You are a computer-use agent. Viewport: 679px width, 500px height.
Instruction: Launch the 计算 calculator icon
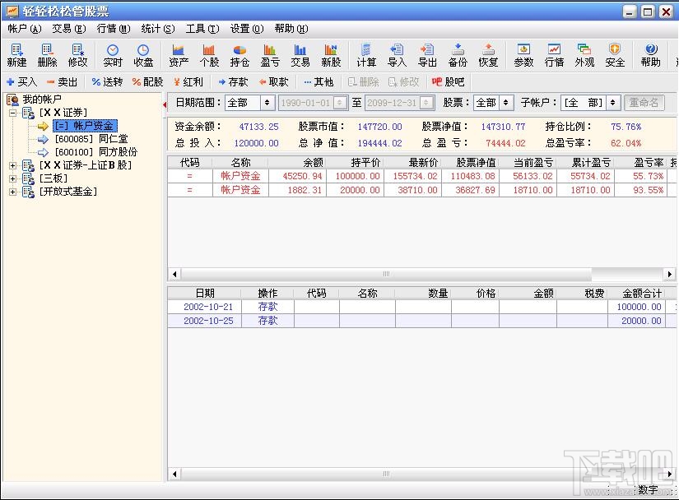point(366,55)
